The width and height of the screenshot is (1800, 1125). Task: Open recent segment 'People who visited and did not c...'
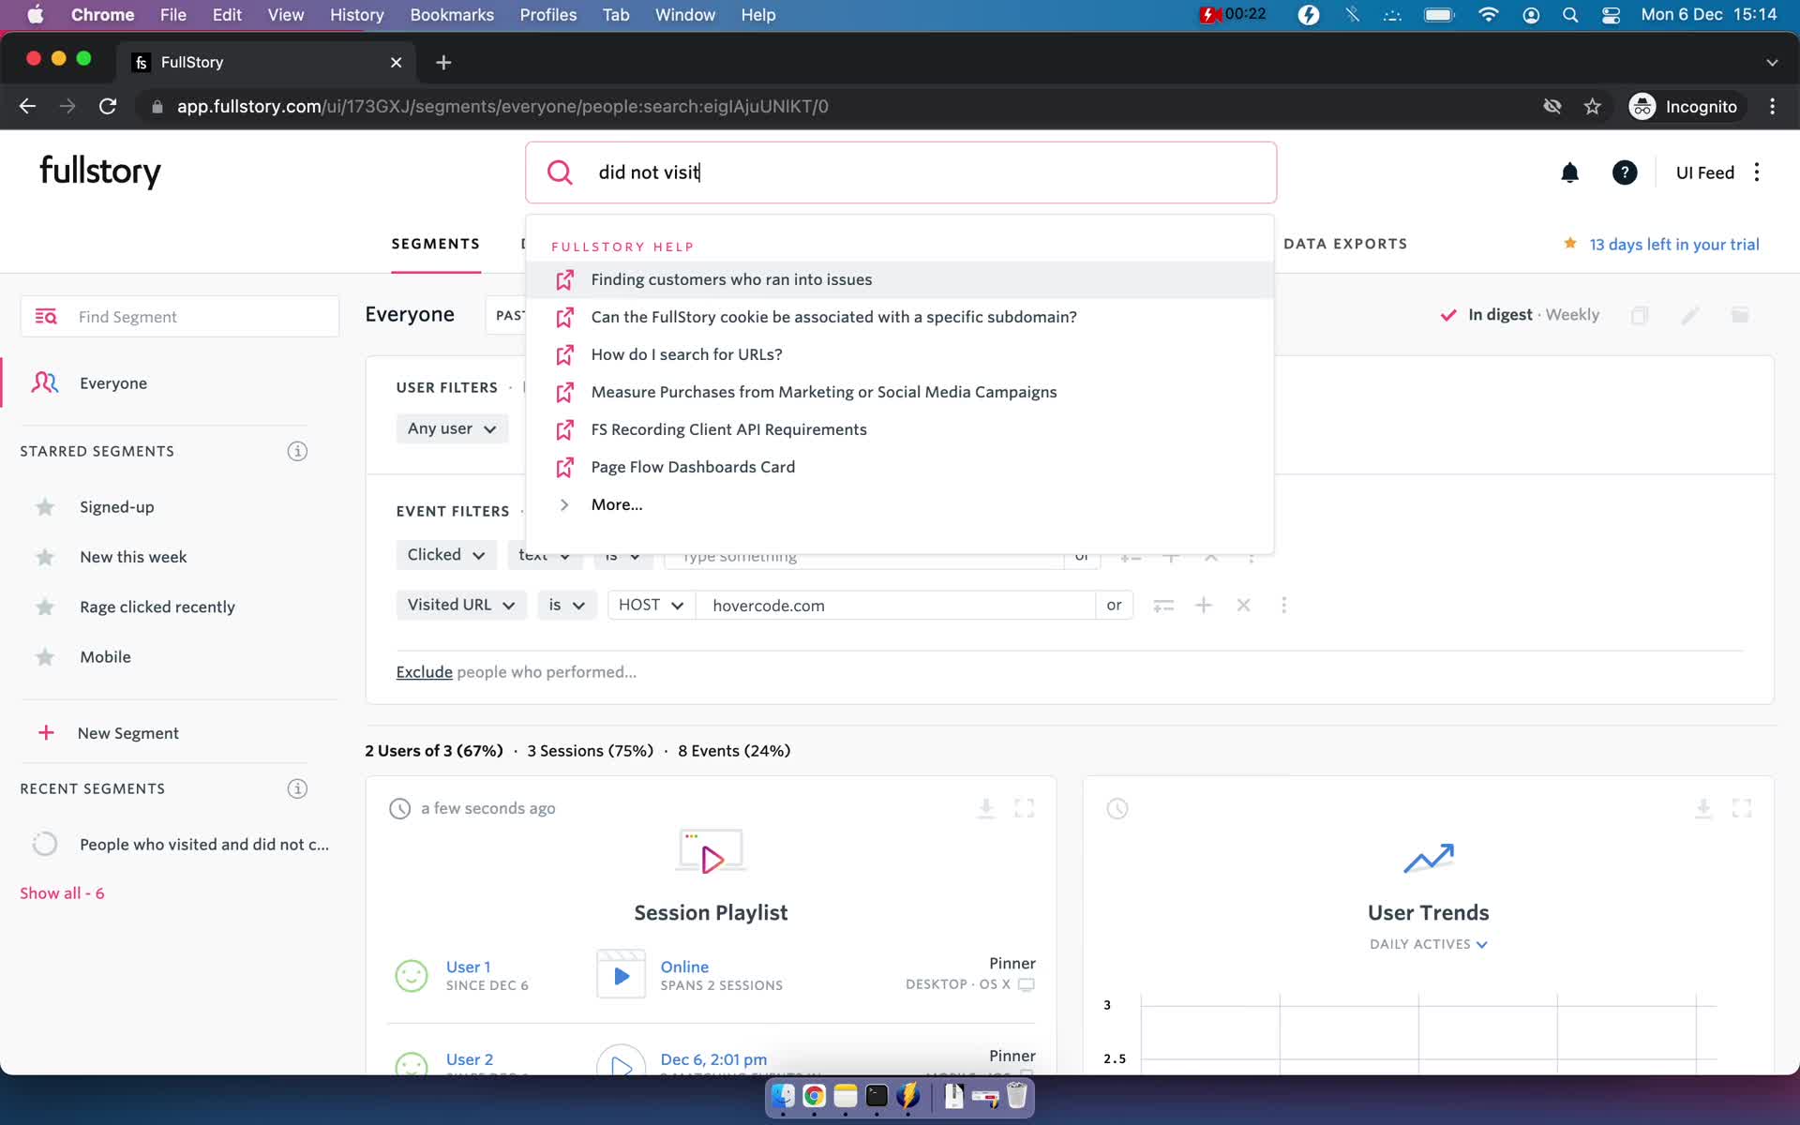203,845
